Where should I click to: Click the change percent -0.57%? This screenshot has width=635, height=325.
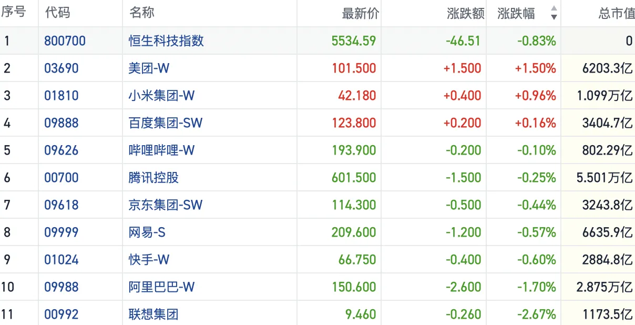[536, 232]
